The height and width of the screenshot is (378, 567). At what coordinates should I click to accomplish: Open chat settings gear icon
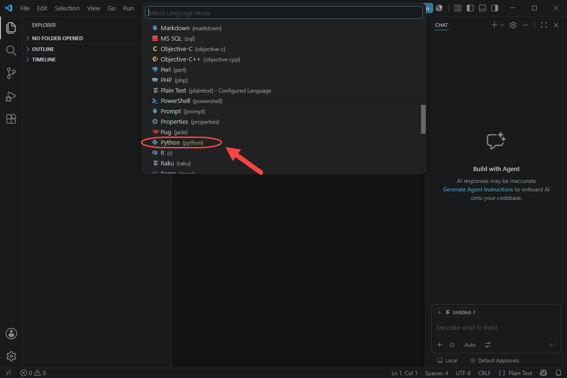click(x=513, y=25)
